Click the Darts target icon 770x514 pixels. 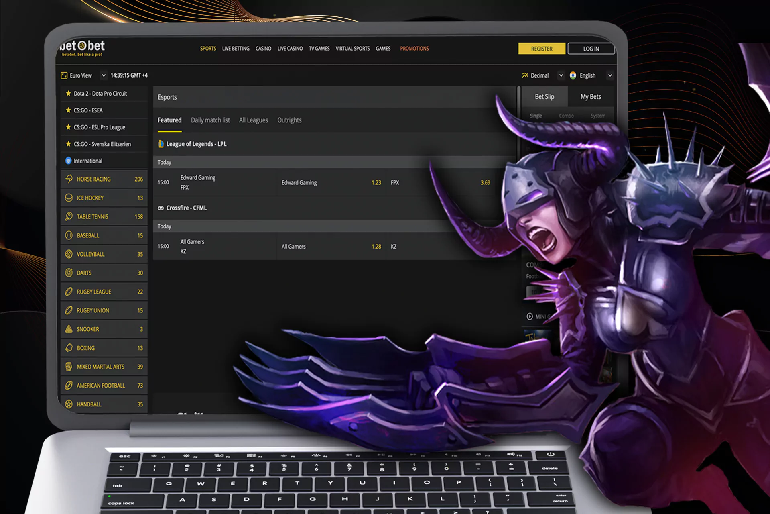click(69, 273)
